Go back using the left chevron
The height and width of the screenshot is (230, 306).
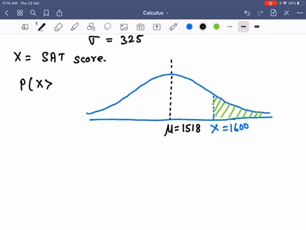6,13
